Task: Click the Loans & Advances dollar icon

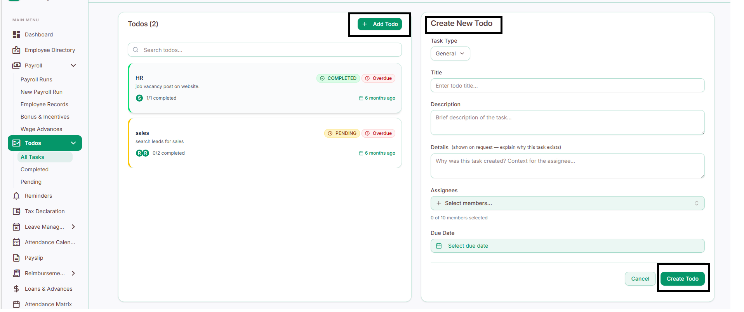Action: coord(16,289)
